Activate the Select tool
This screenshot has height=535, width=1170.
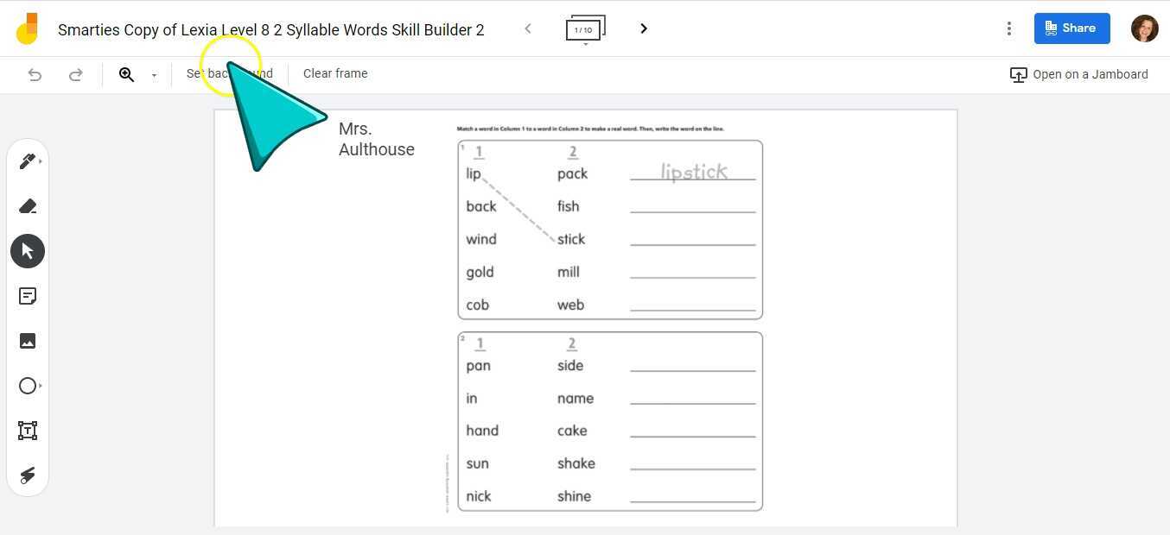click(x=28, y=250)
